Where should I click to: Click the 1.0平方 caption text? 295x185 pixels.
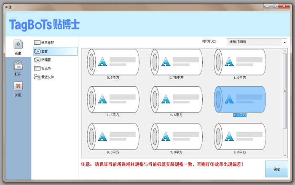[240, 78]
